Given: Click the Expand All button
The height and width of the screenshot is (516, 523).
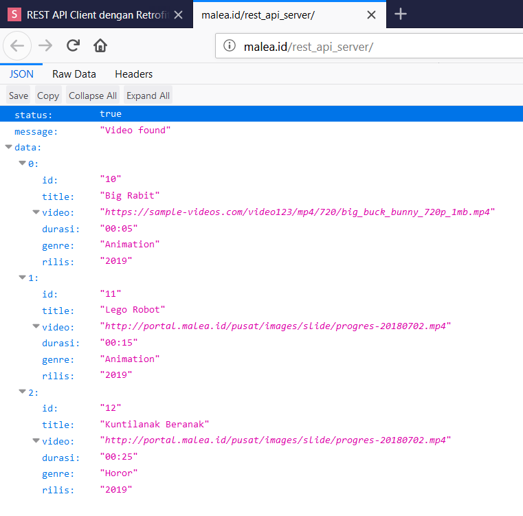Looking at the screenshot, I should pyautogui.click(x=148, y=96).
